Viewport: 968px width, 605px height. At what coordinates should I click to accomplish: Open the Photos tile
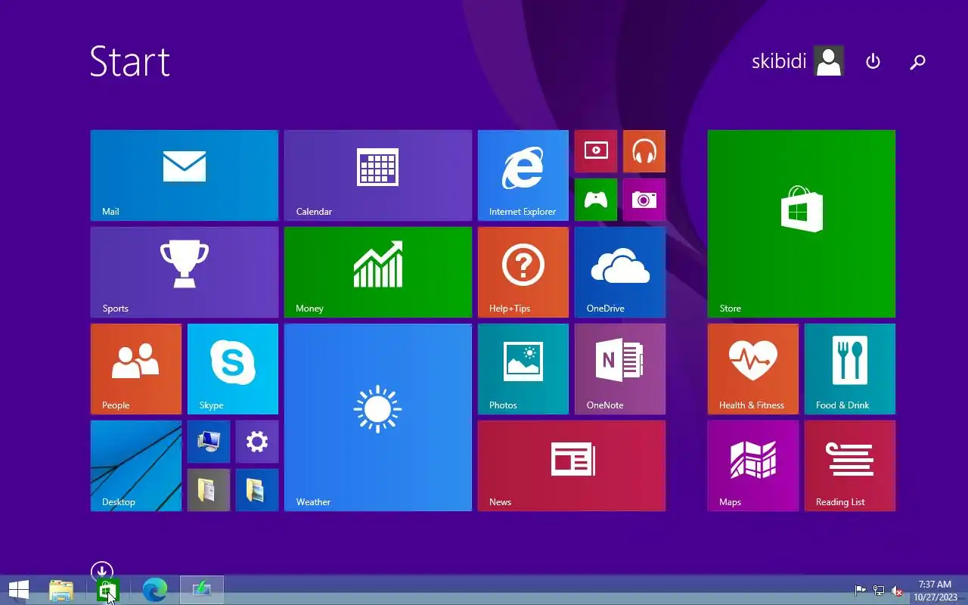coord(523,369)
